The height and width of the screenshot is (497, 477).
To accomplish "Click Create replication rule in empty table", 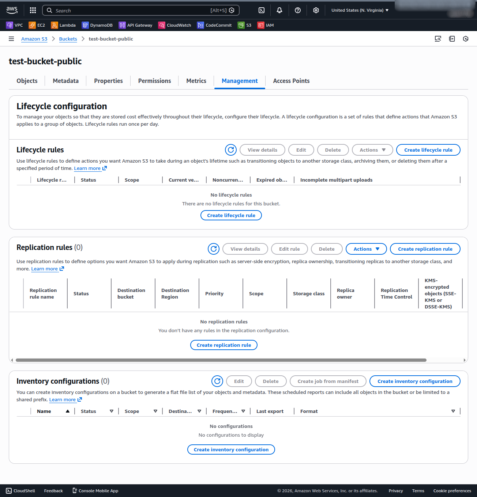I will coord(224,345).
